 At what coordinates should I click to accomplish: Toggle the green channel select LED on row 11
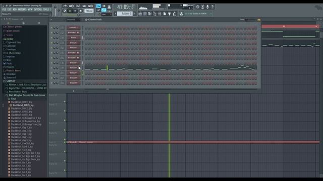pyautogui.click(x=83, y=73)
